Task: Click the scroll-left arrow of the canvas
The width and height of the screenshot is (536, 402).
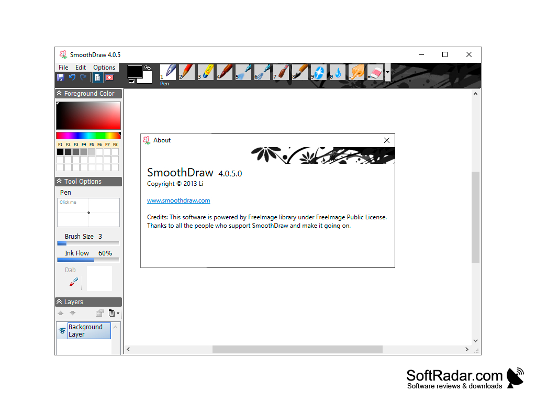Action: click(x=128, y=349)
